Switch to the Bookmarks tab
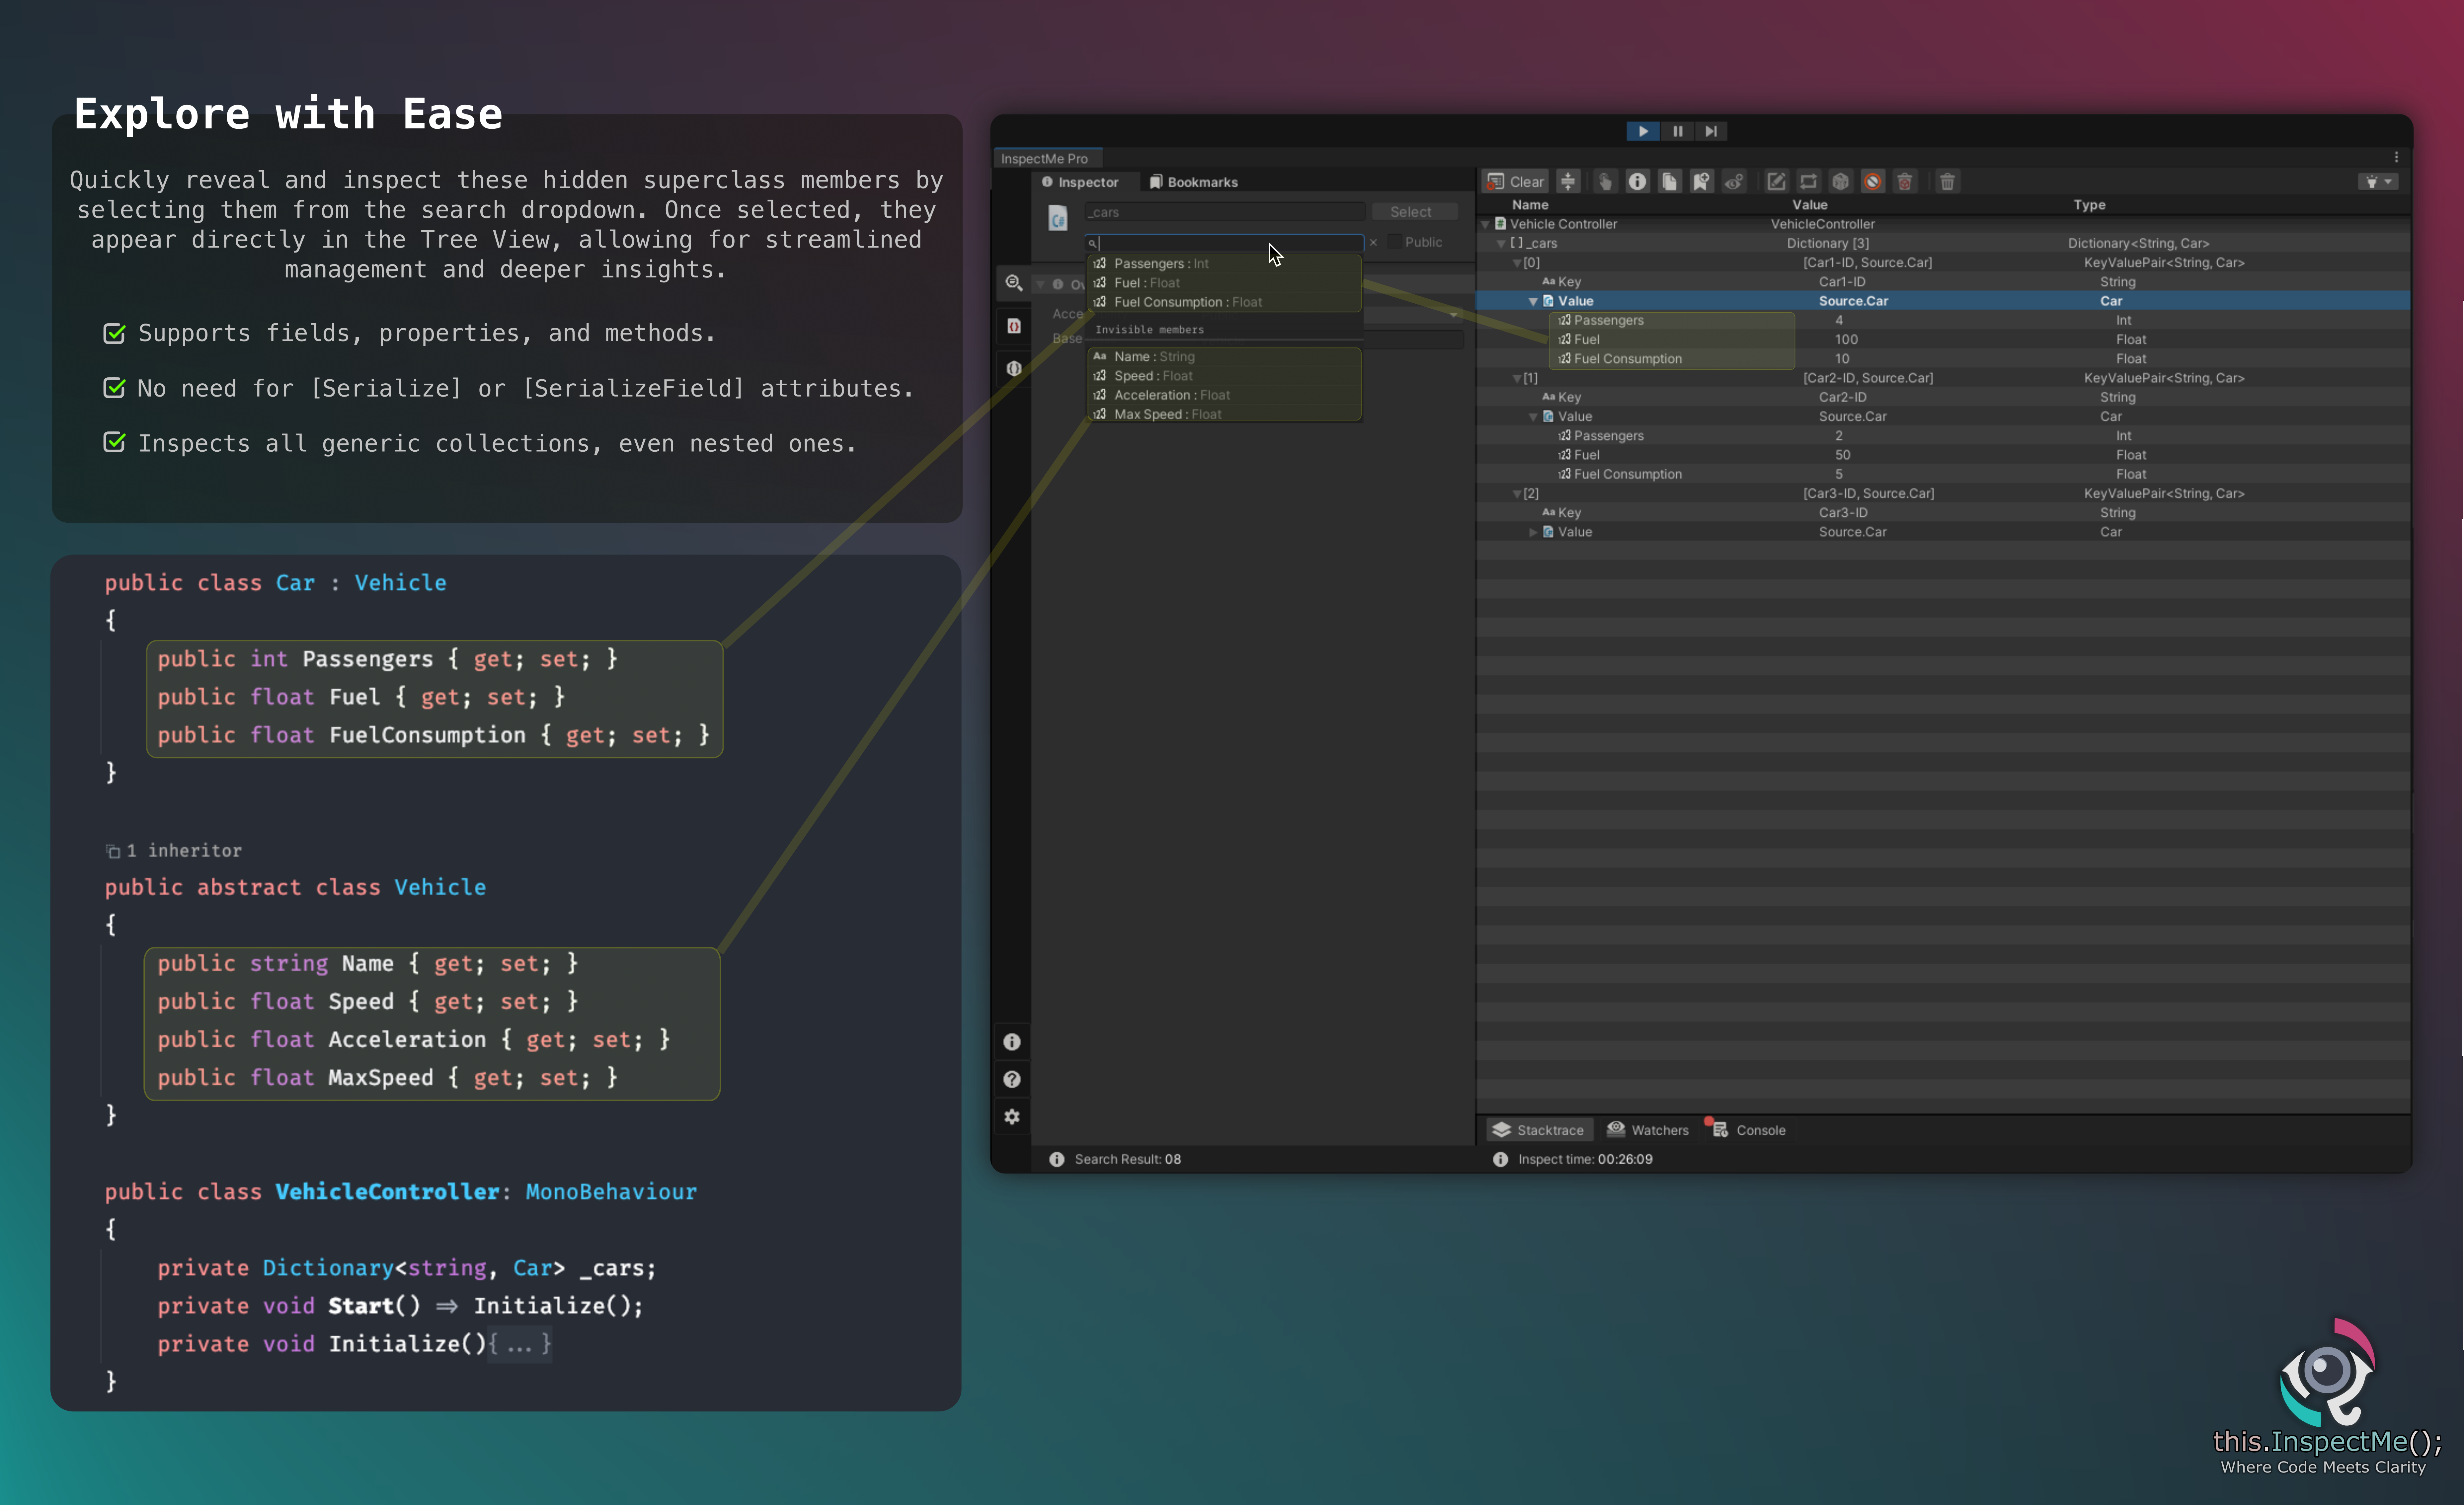Viewport: 2464px width, 1505px height. [x=1194, y=182]
